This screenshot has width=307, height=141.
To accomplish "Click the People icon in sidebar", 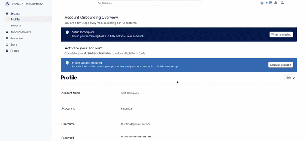I will click(7, 51).
